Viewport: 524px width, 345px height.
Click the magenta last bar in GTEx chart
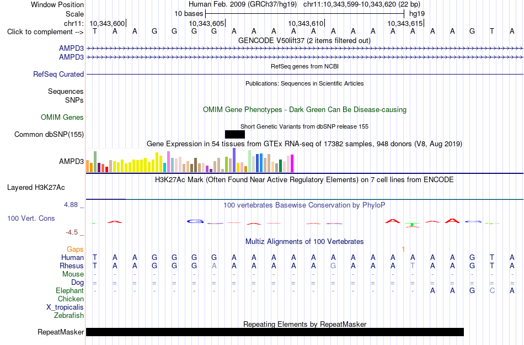click(x=292, y=163)
